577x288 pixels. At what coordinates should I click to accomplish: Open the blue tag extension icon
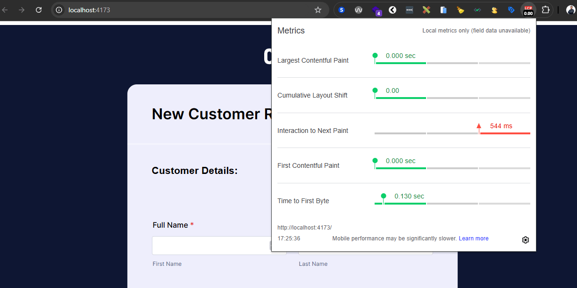click(x=511, y=10)
